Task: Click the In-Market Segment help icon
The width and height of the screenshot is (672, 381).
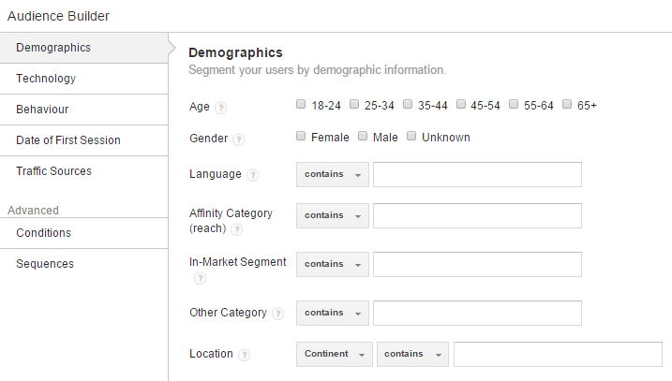Action: click(201, 279)
